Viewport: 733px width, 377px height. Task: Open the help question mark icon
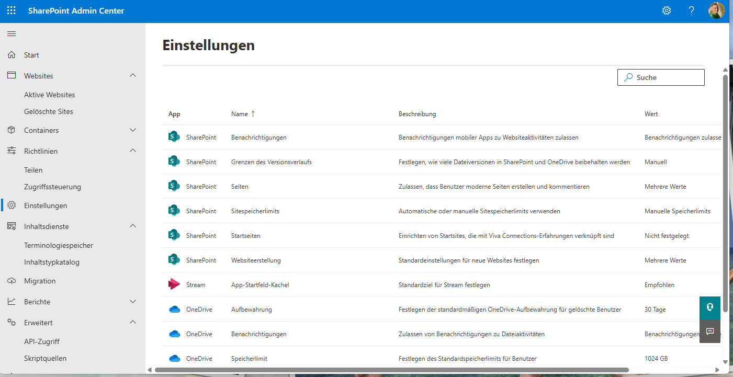(691, 10)
